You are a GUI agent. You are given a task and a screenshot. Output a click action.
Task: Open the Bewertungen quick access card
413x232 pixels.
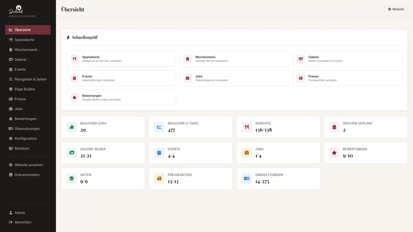pyautogui.click(x=121, y=97)
